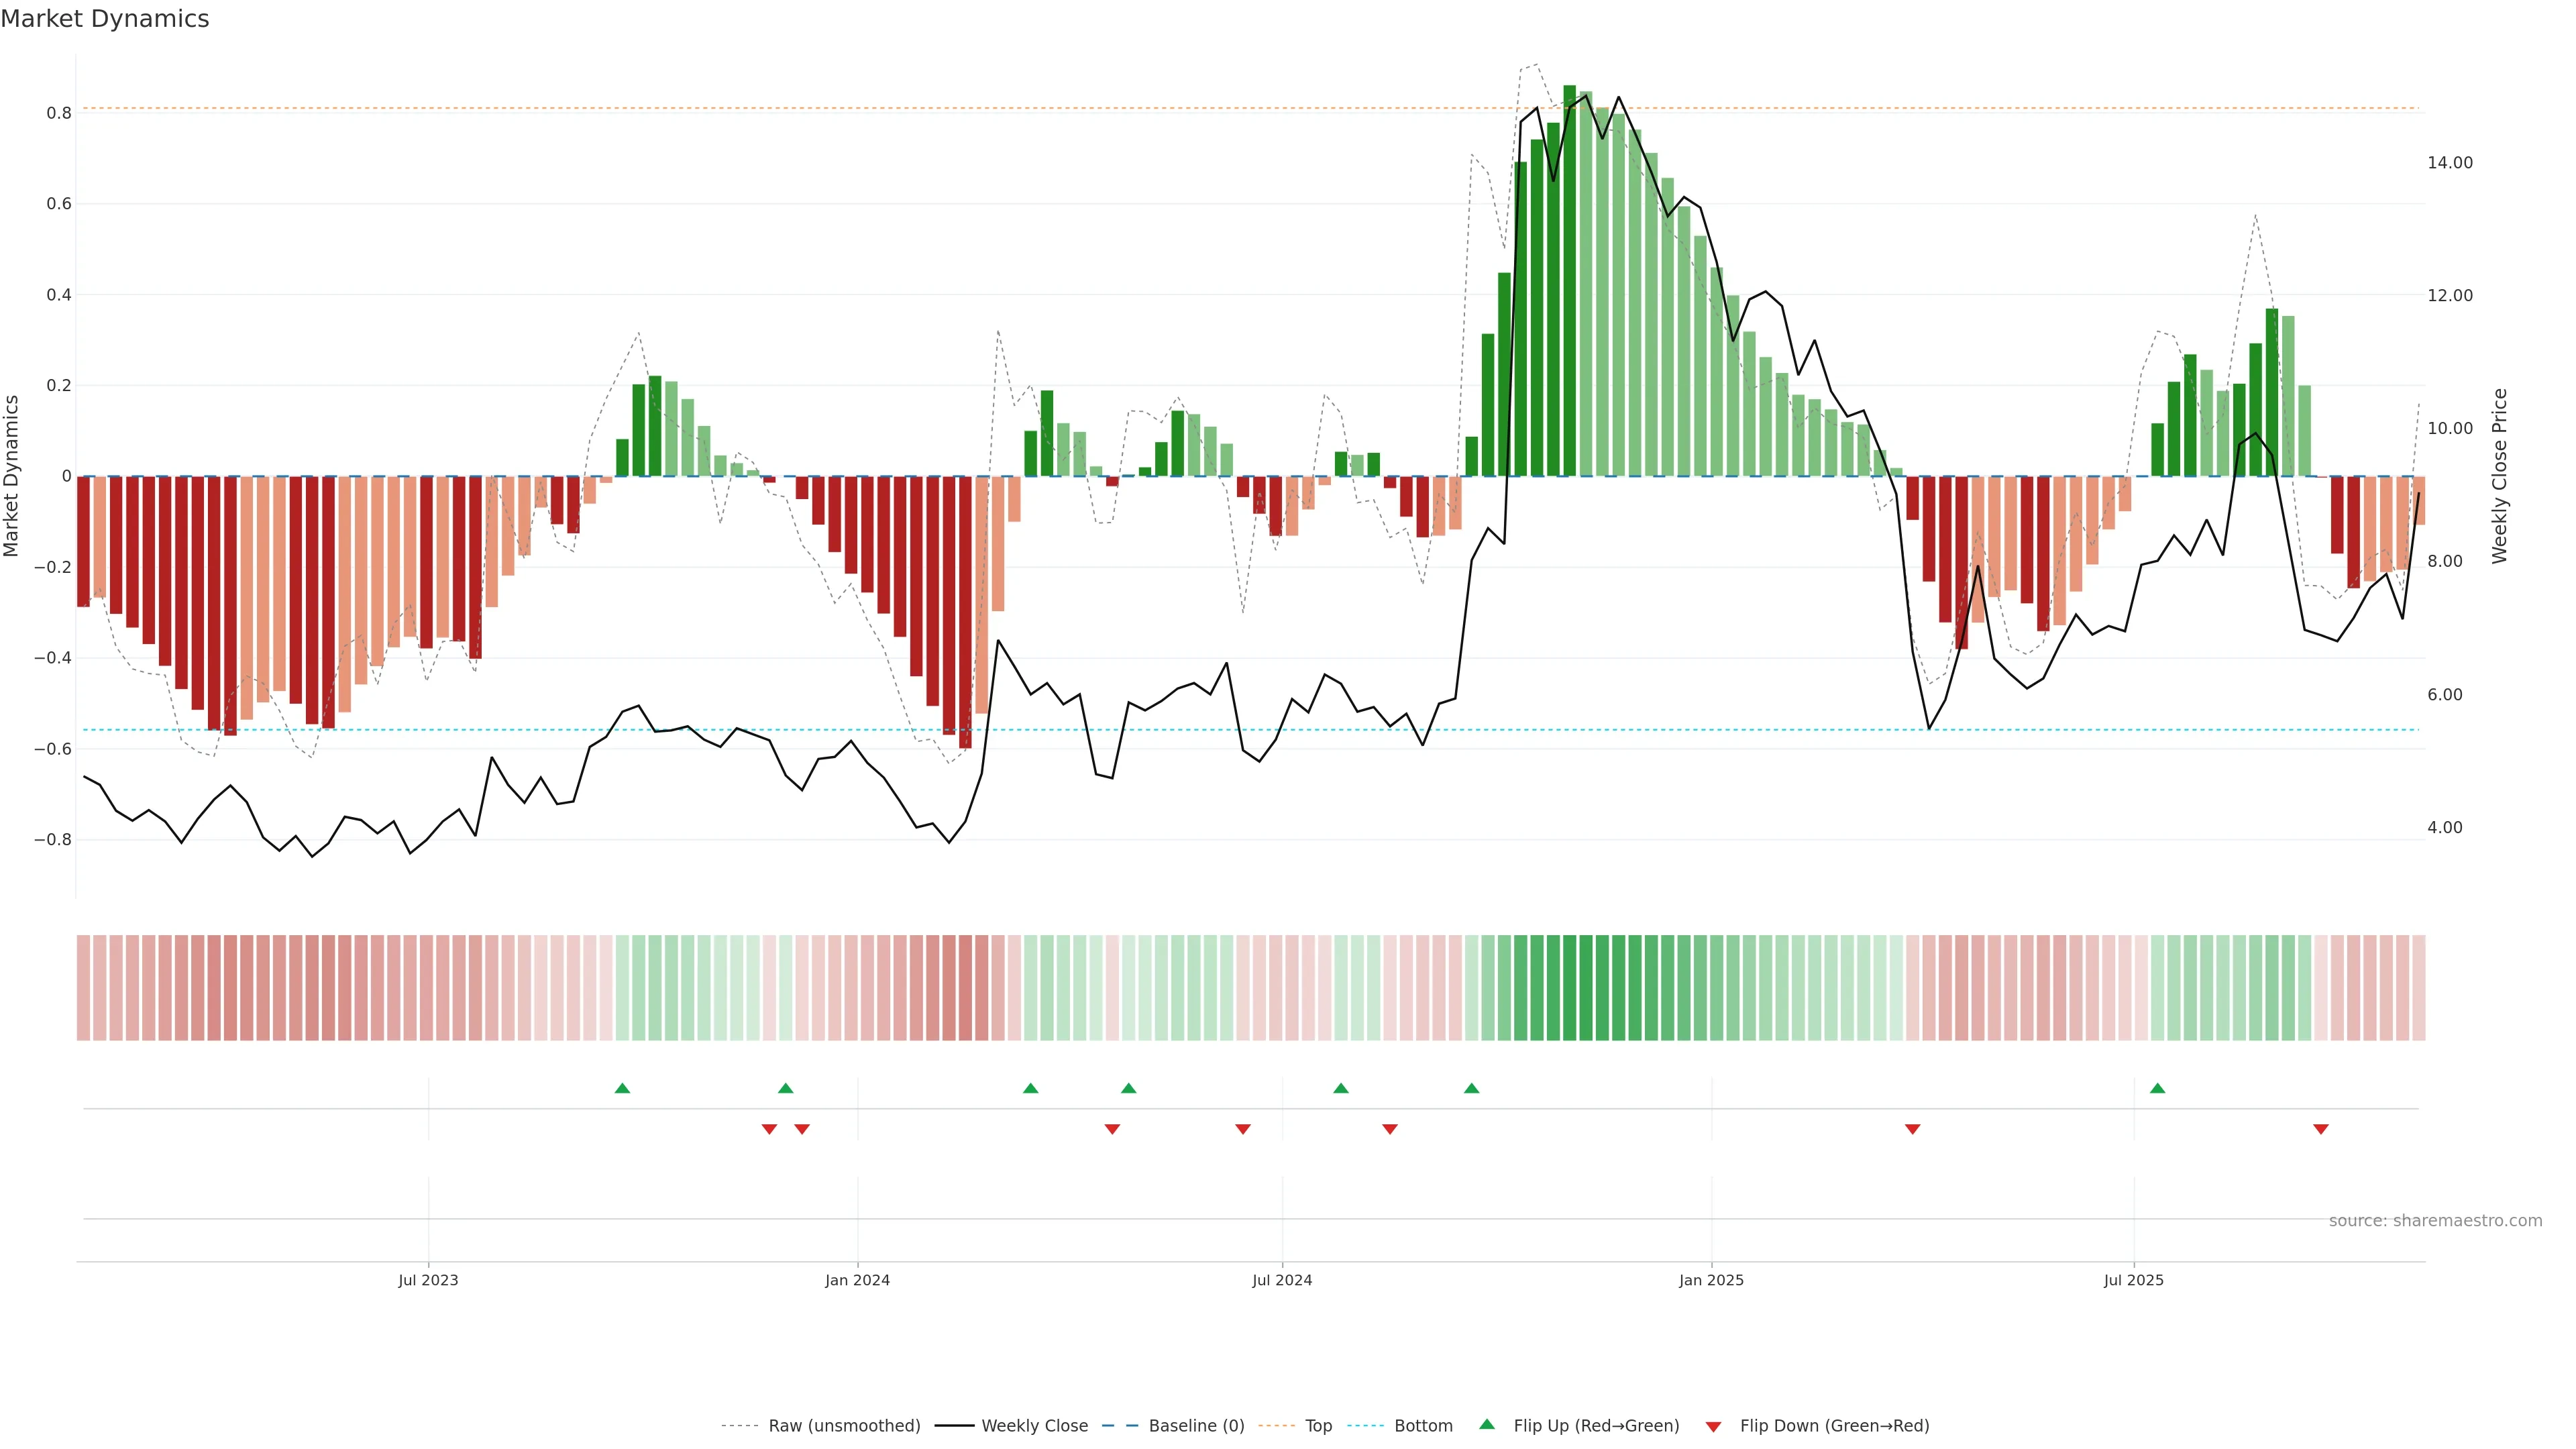Toggle the Top legend entry
Image resolution: width=2576 pixels, height=1449 pixels.
(x=1318, y=1426)
